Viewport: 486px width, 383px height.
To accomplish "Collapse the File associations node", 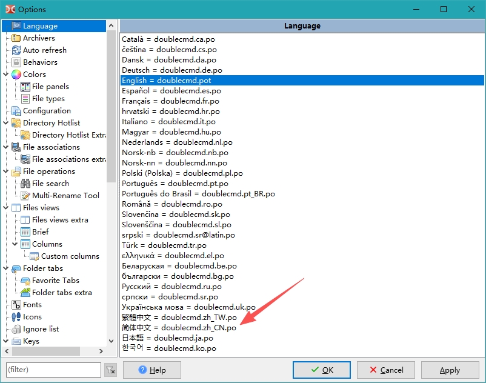I will pos(6,147).
